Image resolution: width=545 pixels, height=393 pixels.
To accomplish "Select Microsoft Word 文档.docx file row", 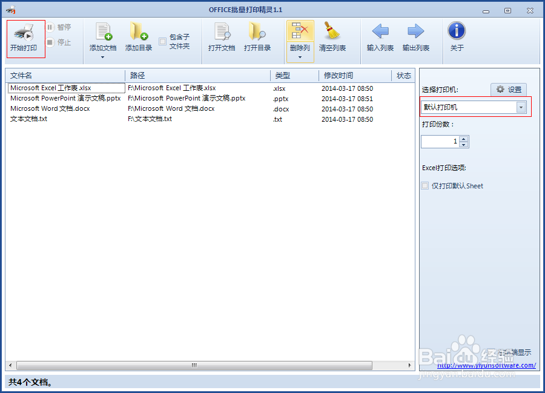I will pos(210,109).
